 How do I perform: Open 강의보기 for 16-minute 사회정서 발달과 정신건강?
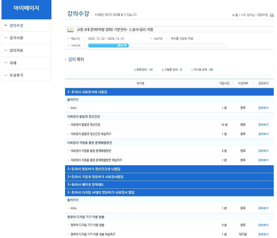263,125
